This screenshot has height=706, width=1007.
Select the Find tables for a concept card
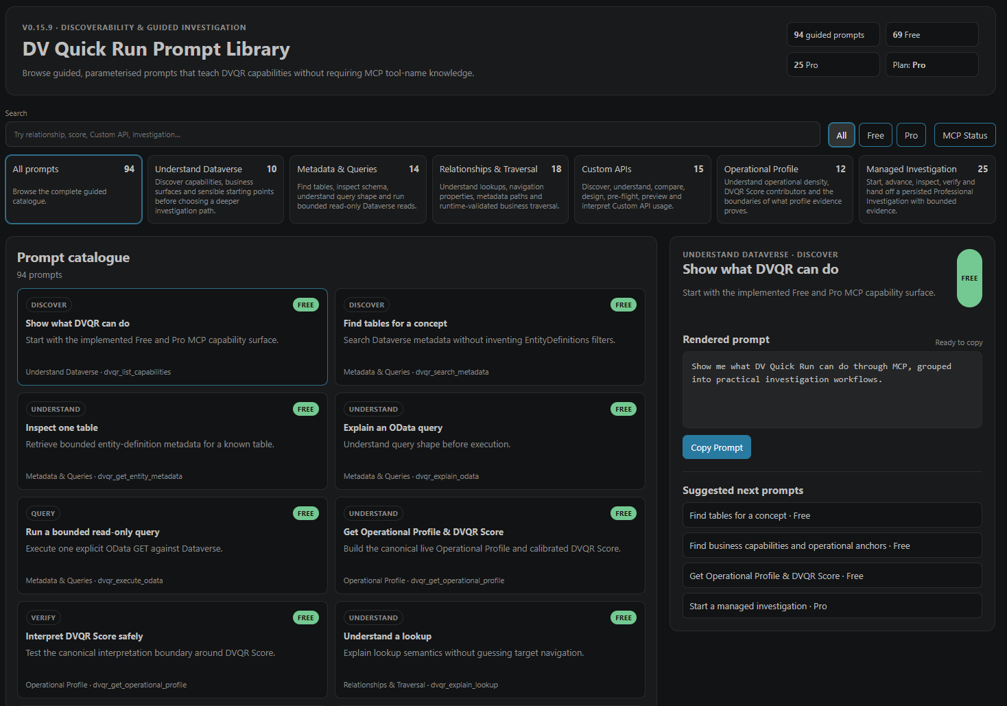[490, 337]
